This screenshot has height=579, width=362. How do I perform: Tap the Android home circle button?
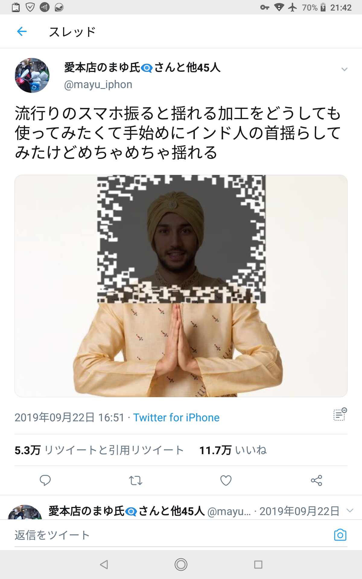tap(181, 564)
